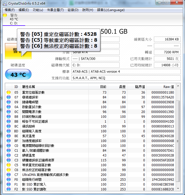Click the blue status icon for attribute 0C
Viewport: 185px width, 195px height.
click(9, 112)
